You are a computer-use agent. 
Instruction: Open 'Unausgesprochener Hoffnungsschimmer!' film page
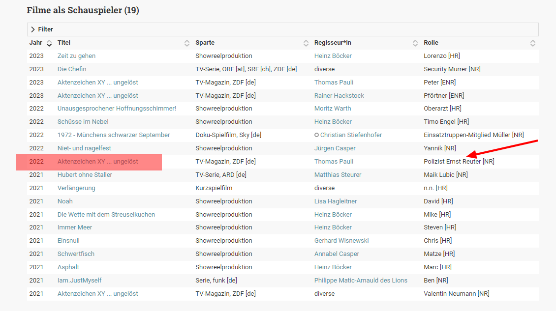[117, 109]
